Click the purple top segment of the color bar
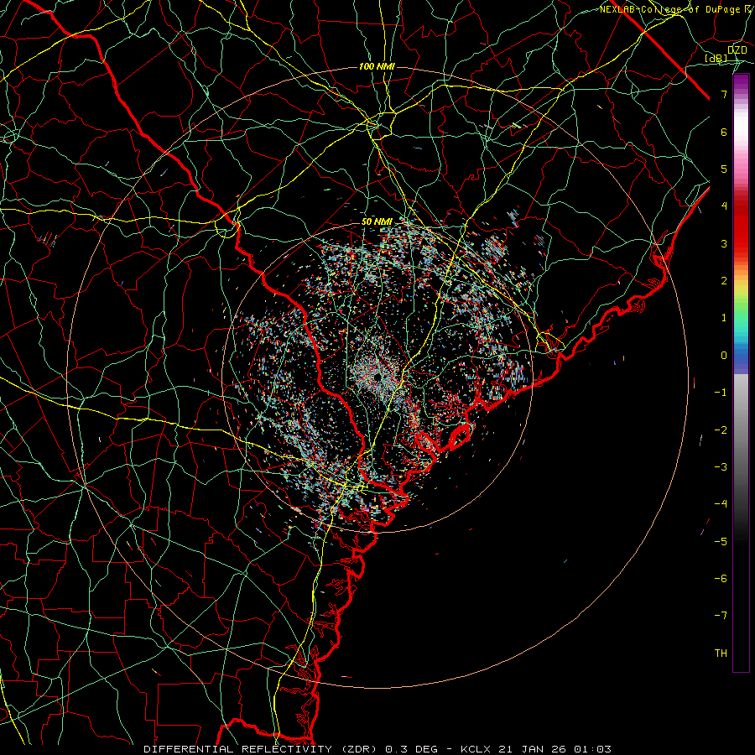The image size is (755, 755). (741, 82)
